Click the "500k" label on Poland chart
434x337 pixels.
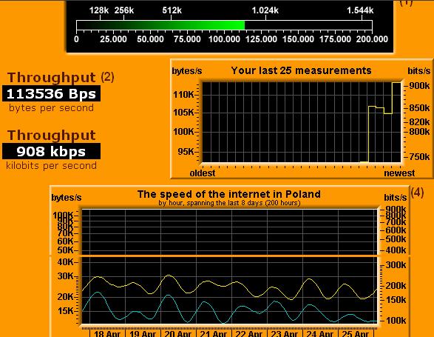(396, 239)
